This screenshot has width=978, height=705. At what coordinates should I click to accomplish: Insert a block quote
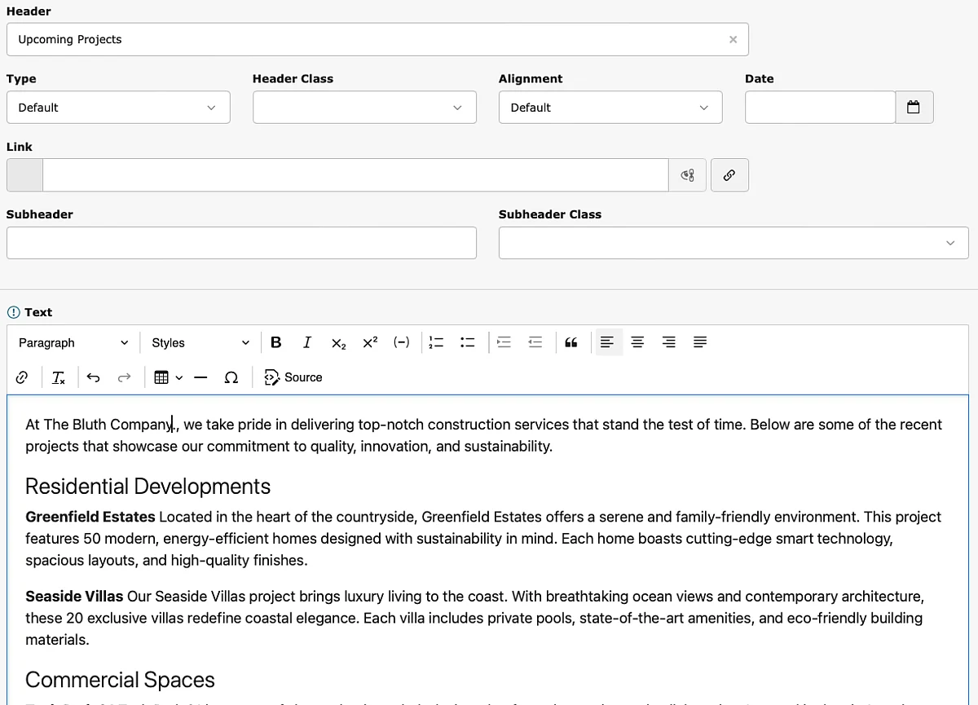(x=570, y=342)
